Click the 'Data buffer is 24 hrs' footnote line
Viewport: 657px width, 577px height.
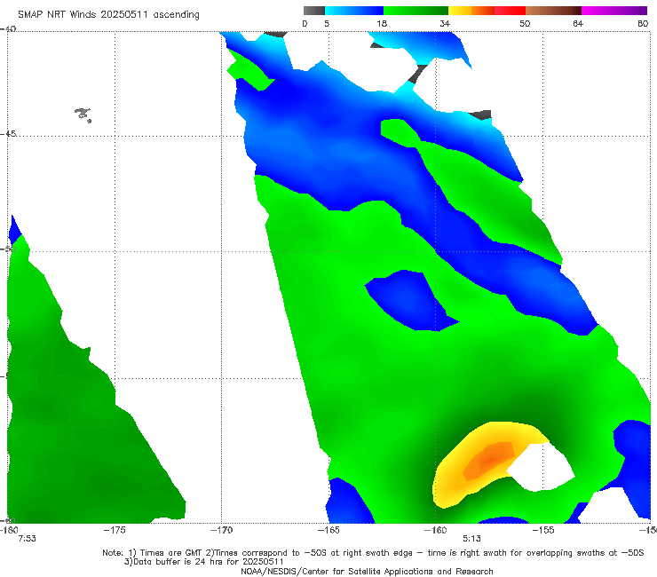pos(204,562)
